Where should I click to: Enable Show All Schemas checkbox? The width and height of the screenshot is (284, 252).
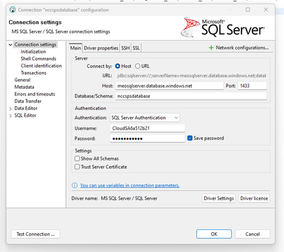pyautogui.click(x=77, y=158)
